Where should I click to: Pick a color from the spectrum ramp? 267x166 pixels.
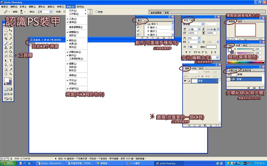coord(245,62)
